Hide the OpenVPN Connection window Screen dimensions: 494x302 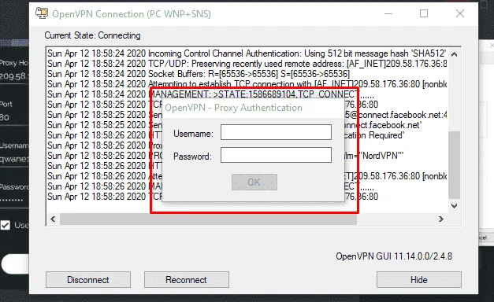click(419, 280)
